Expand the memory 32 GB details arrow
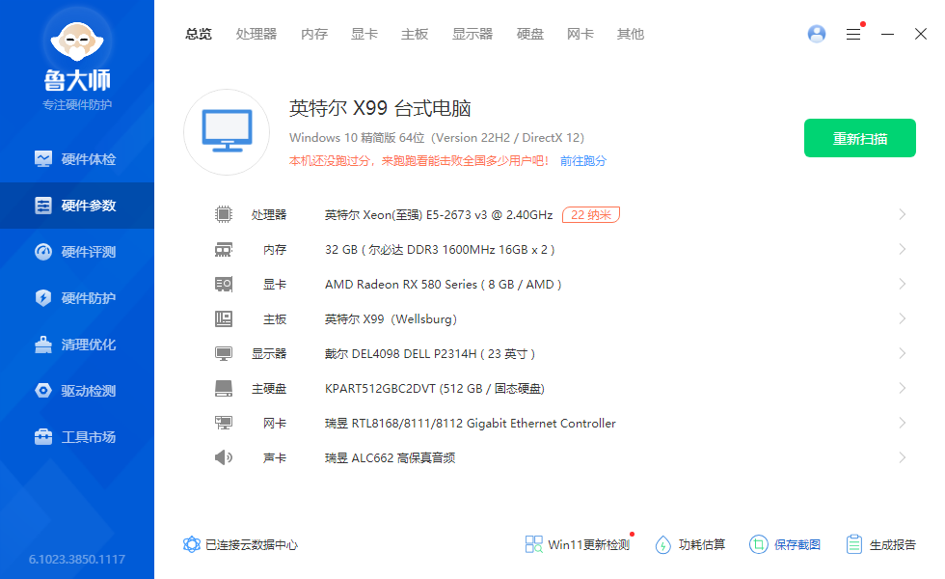This screenshot has width=945, height=579. click(x=902, y=249)
